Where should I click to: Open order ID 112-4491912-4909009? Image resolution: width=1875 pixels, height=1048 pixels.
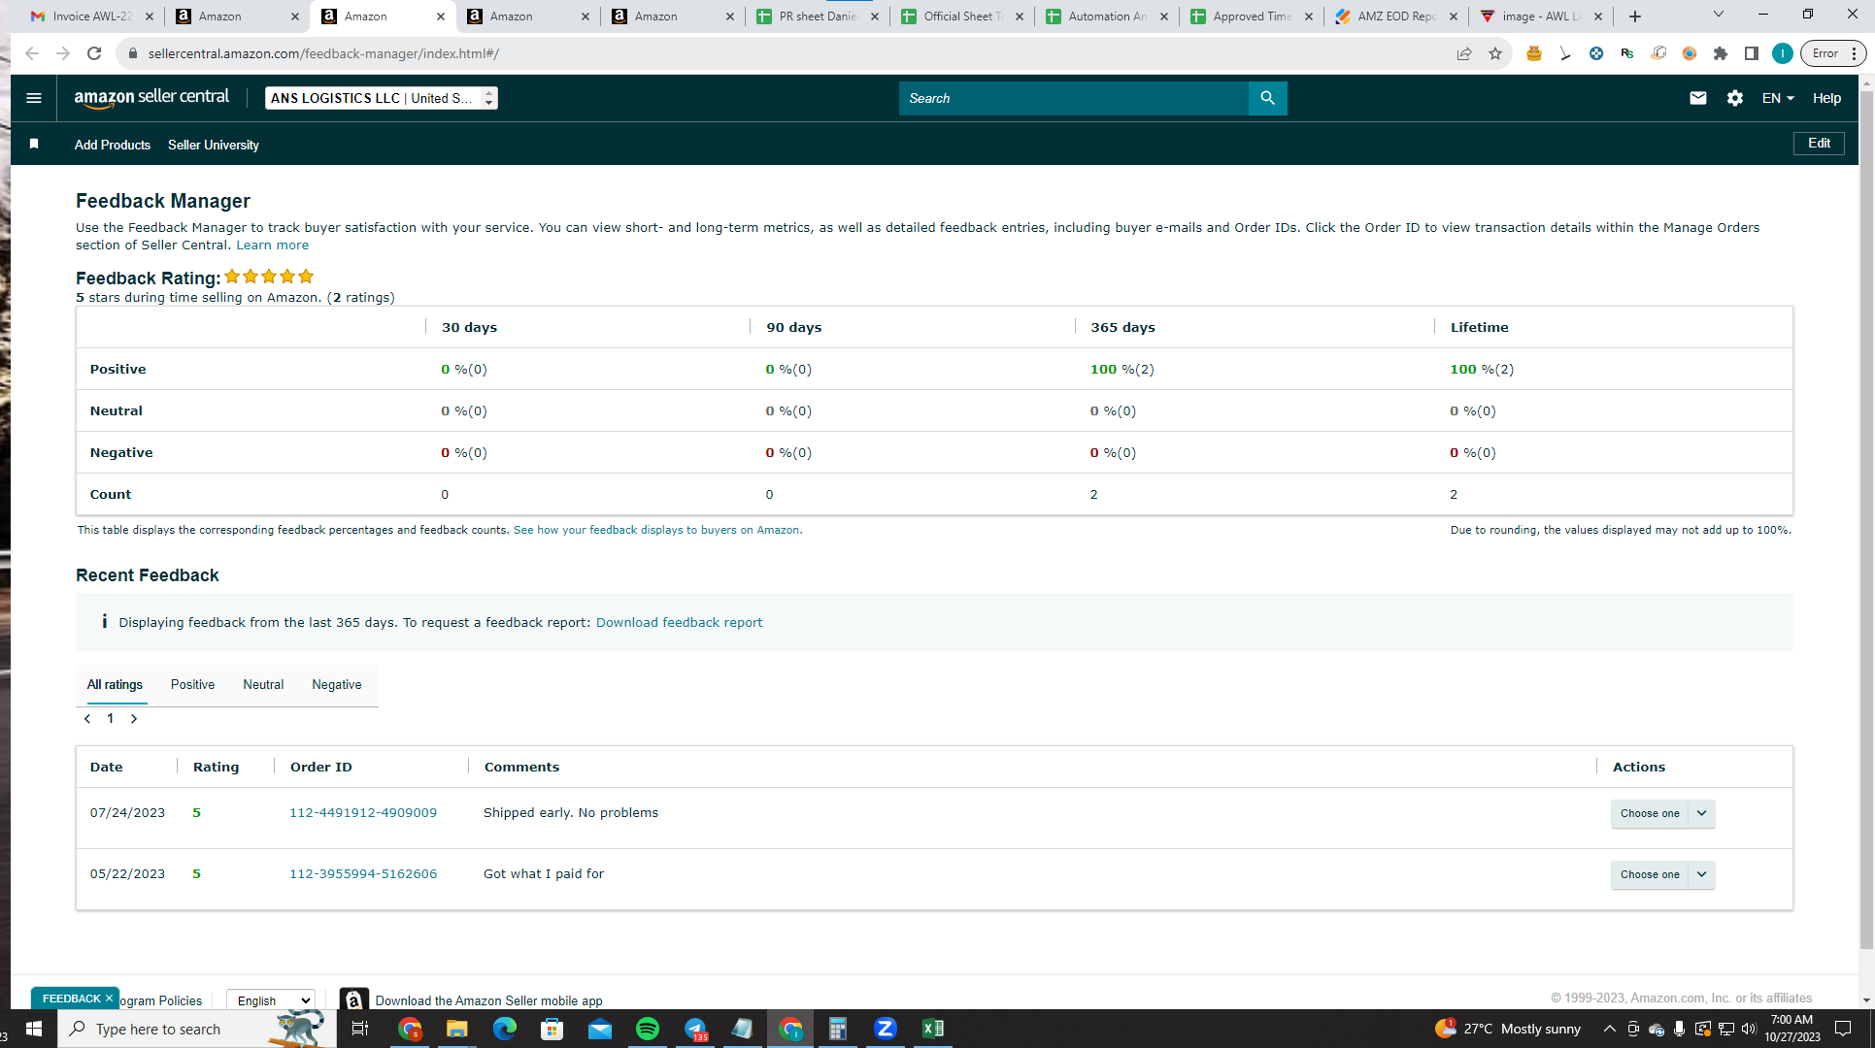coord(363,813)
